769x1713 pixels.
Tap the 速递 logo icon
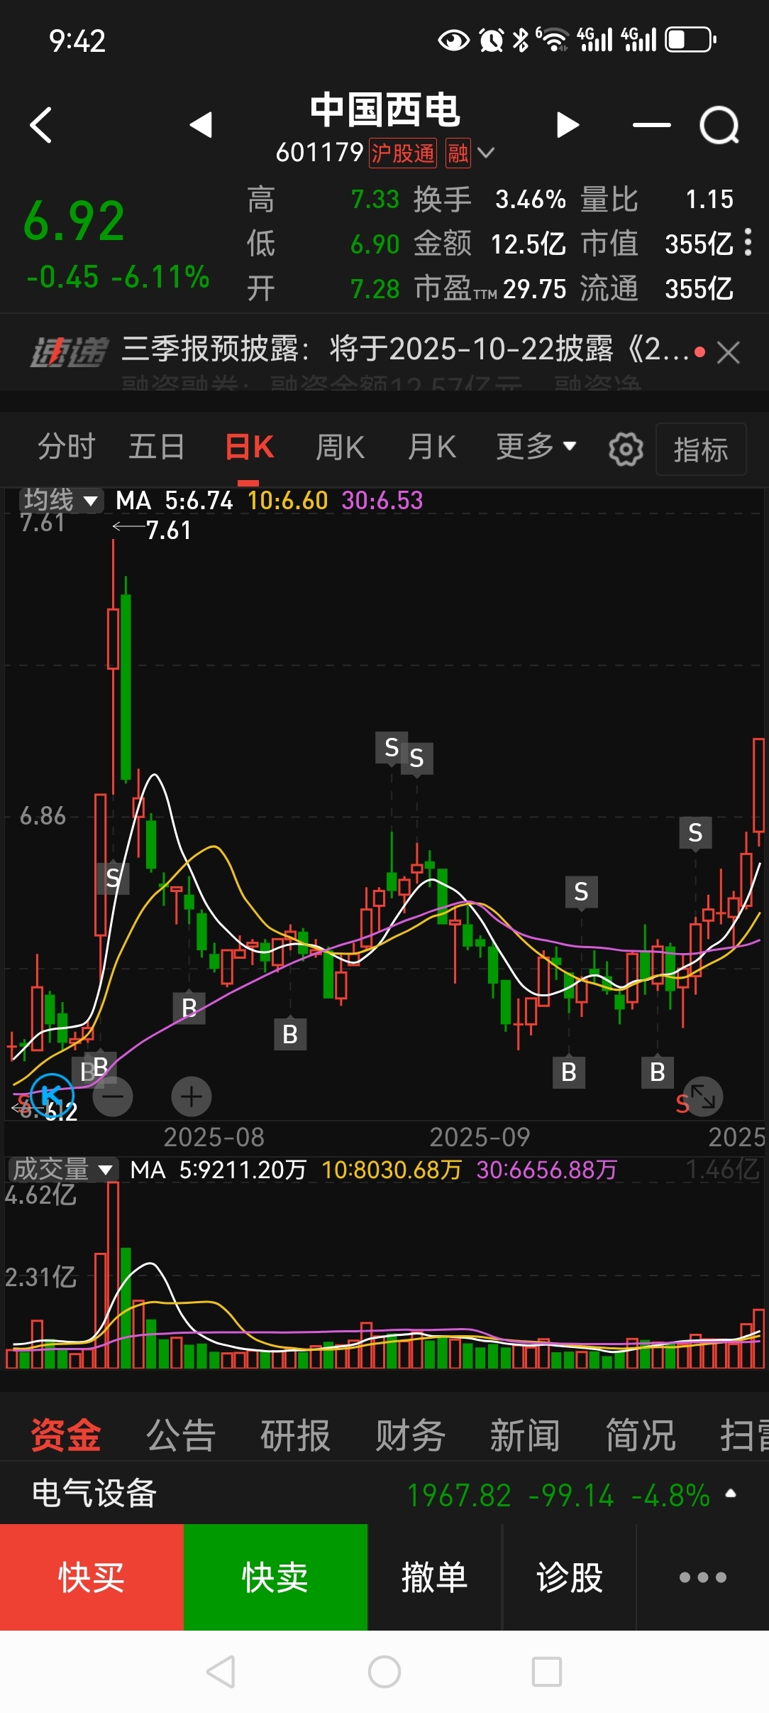(69, 352)
